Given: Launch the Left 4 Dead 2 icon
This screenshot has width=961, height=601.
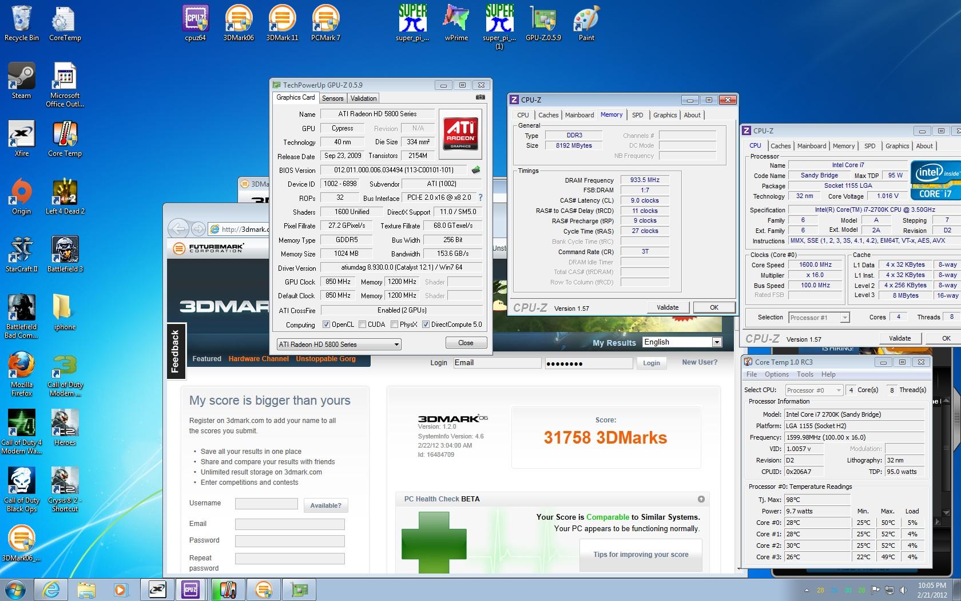Looking at the screenshot, I should [x=65, y=196].
